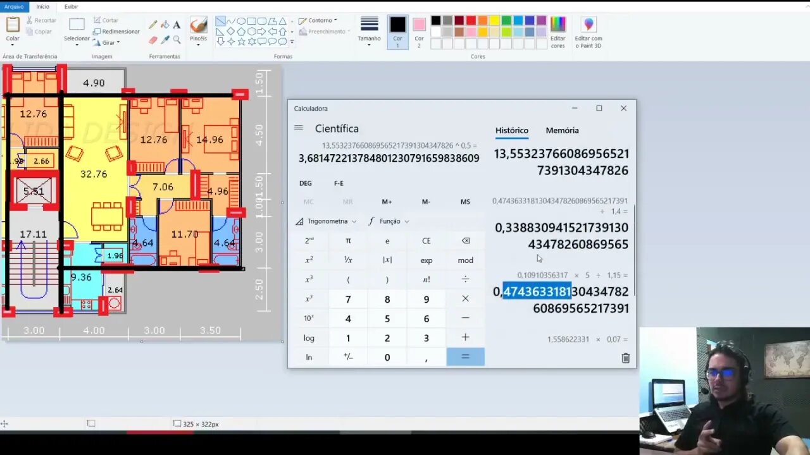This screenshot has width=810, height=455.
Task: Click the calculator equals button
Action: pos(465,357)
